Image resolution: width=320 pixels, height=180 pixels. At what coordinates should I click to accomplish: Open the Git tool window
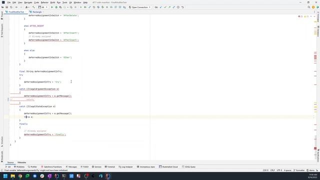coord(8,166)
